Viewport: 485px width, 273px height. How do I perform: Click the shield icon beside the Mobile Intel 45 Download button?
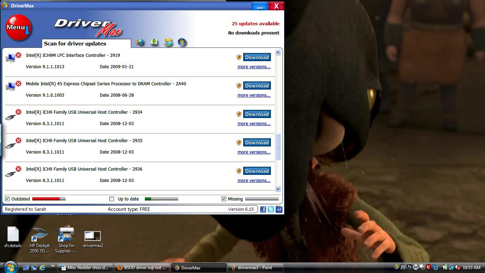point(239,86)
